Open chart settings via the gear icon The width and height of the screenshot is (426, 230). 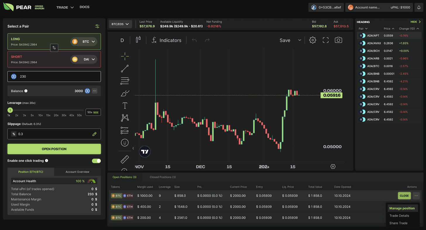pyautogui.click(x=312, y=40)
